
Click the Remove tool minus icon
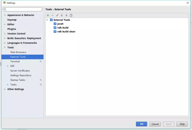(52, 15)
